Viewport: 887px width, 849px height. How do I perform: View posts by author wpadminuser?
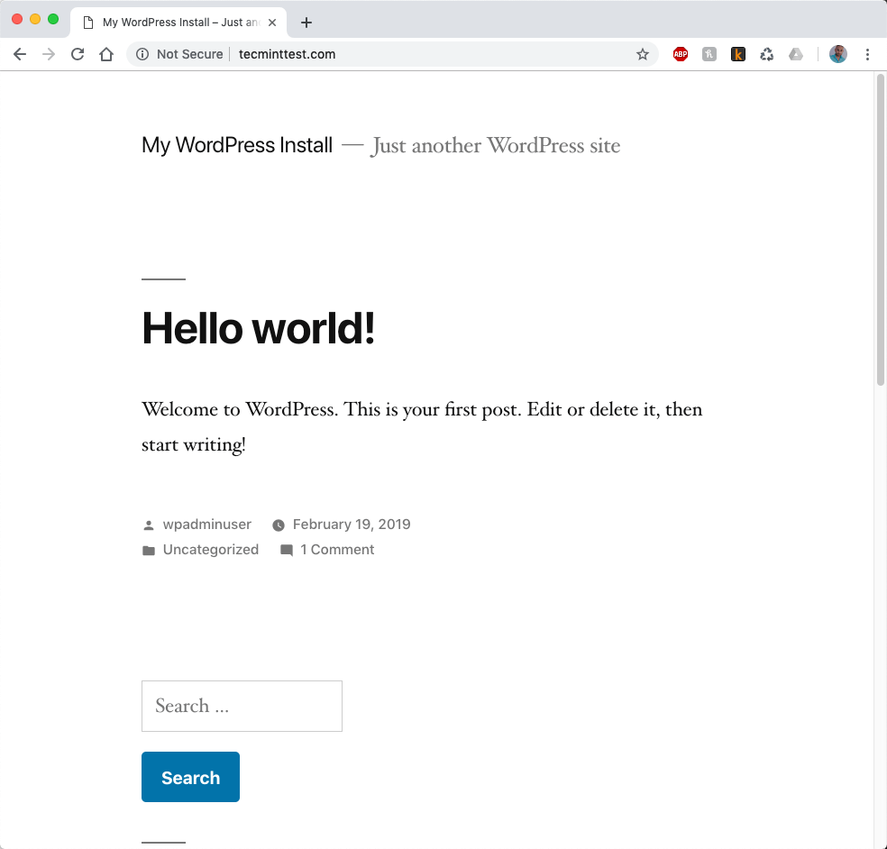[207, 525]
